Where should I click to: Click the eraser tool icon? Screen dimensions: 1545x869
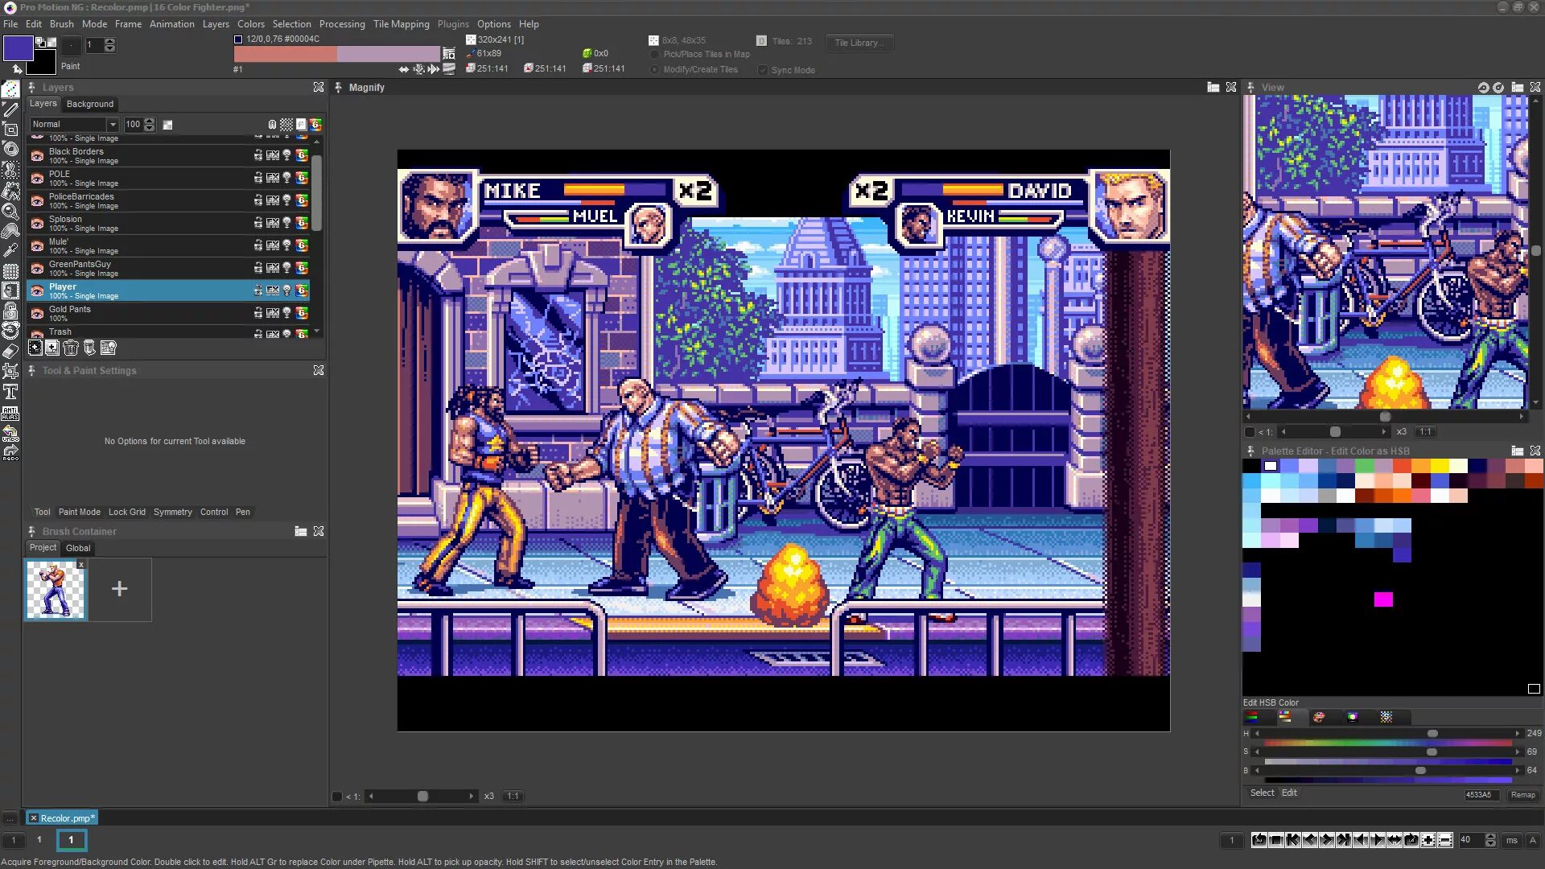click(x=10, y=352)
